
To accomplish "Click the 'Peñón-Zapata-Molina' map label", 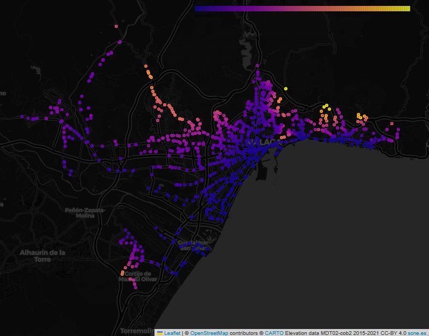I will [x=85, y=213].
